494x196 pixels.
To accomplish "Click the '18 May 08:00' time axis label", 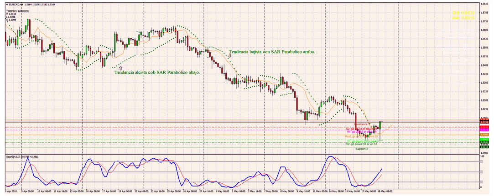I will click(385, 191).
